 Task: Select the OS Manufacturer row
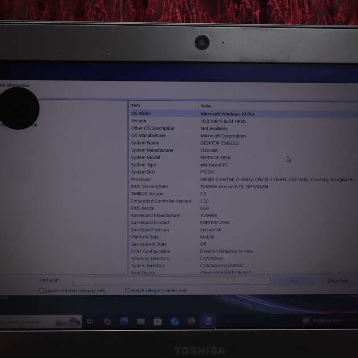tap(243, 136)
